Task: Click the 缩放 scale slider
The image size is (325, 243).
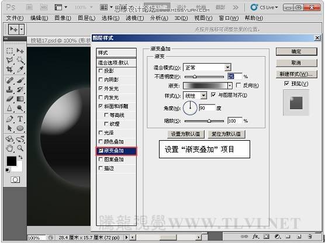Action: point(204,121)
